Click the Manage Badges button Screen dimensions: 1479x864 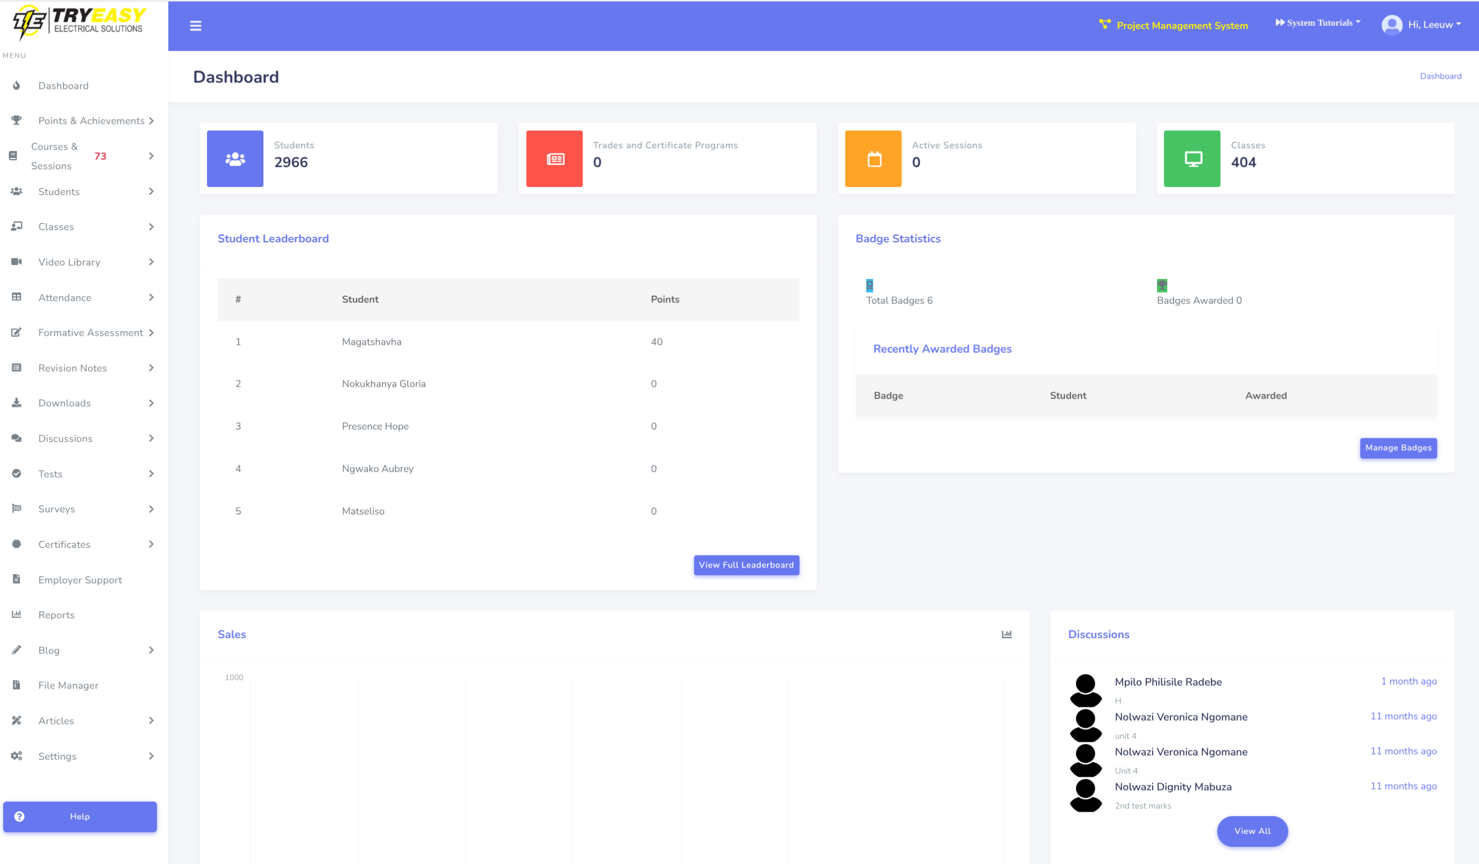[1397, 448]
